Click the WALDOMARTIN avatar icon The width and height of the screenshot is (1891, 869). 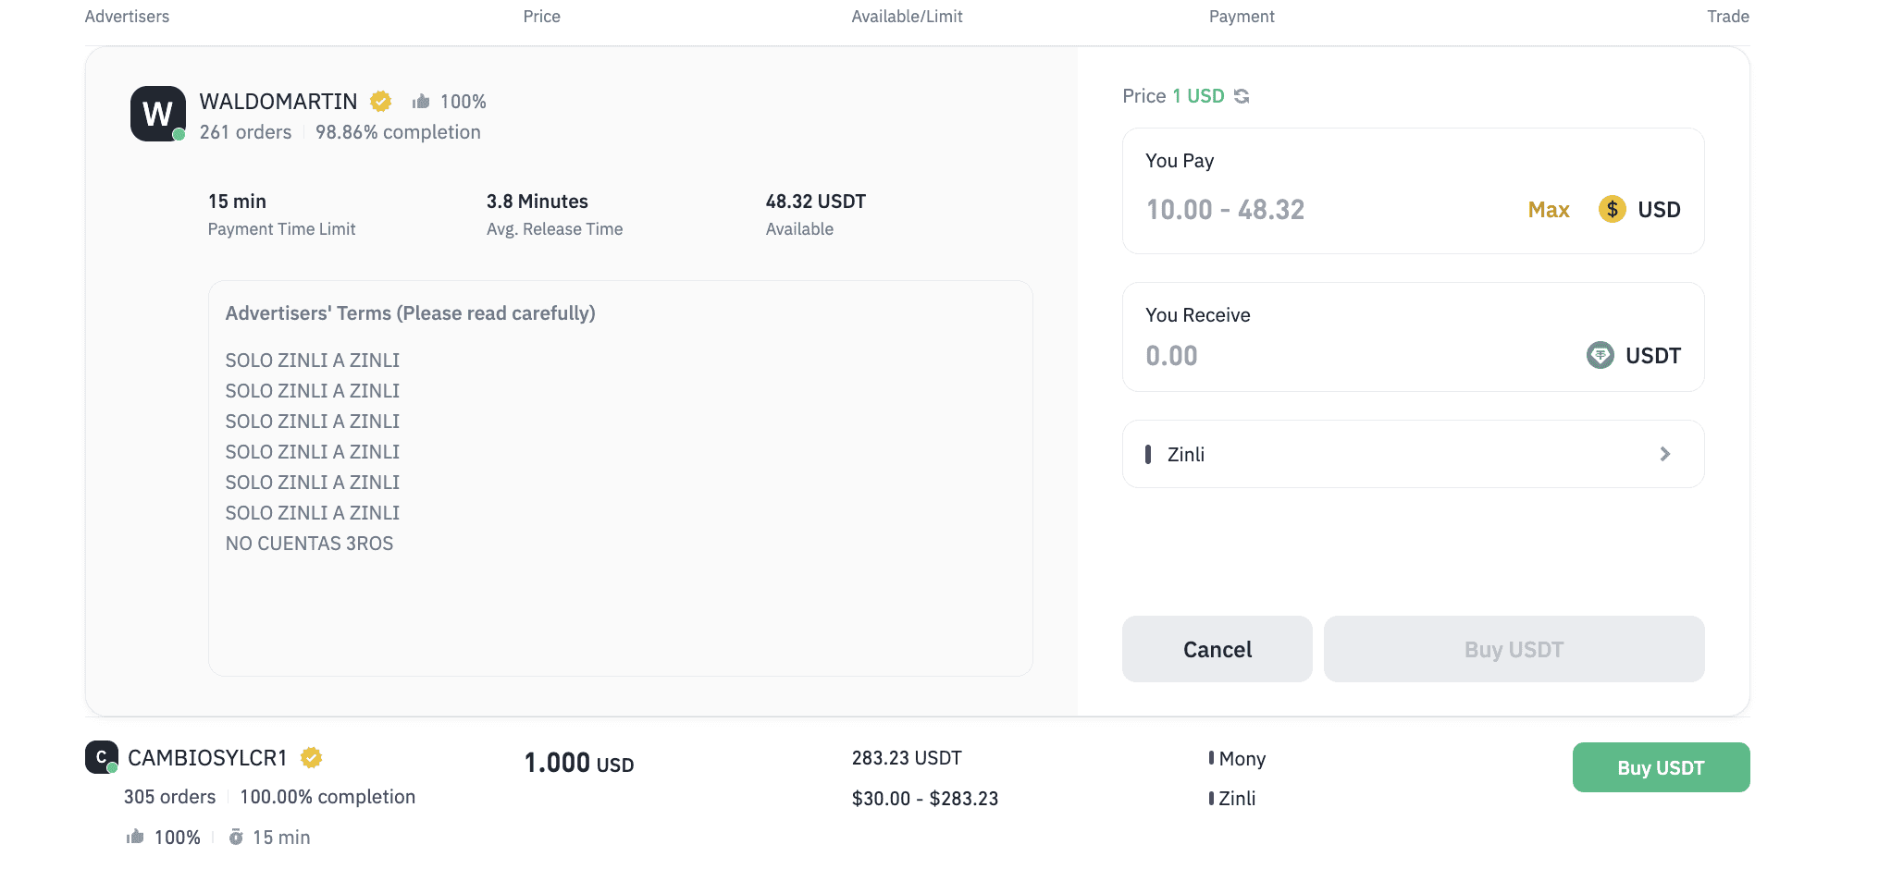(x=157, y=114)
